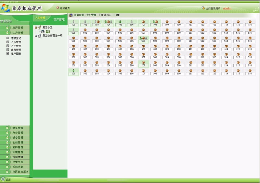Click the icon above room 601
The height and width of the screenshot is (183, 260).
tap(73, 30)
